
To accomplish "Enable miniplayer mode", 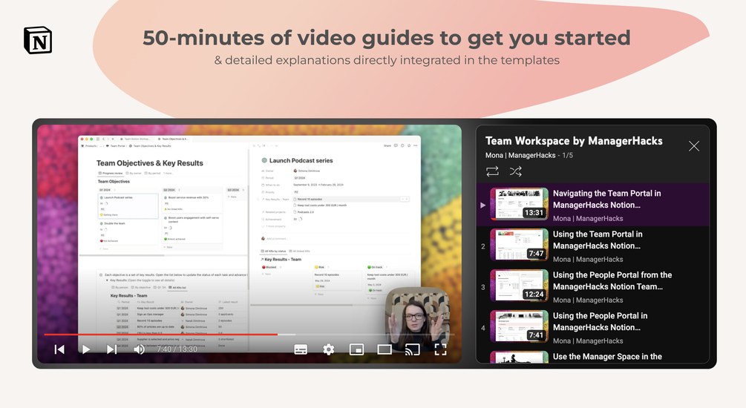I will [356, 350].
